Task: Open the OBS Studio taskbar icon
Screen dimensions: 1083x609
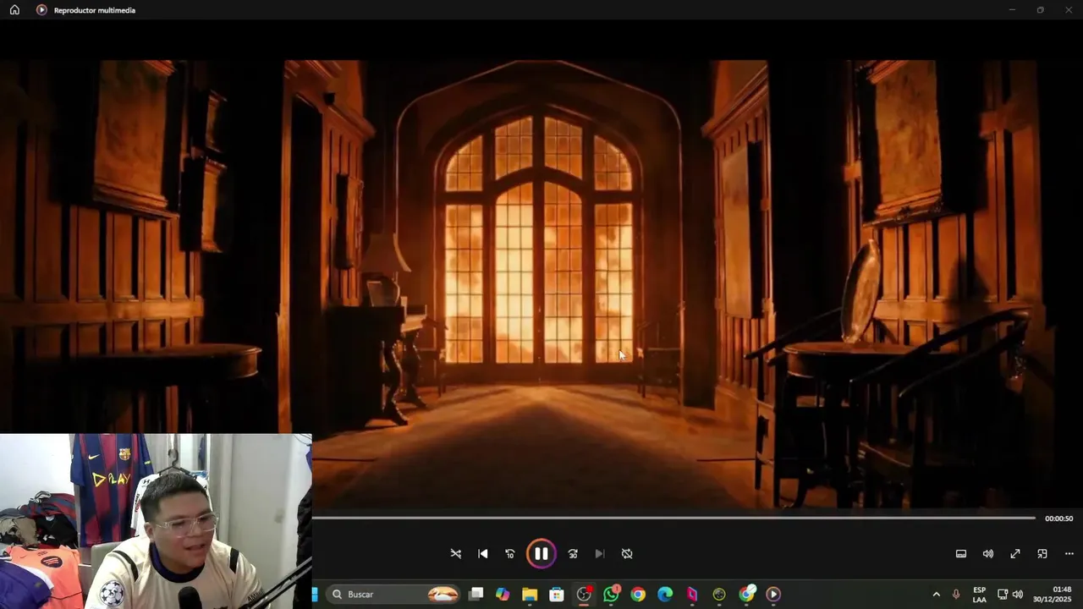Action: tap(584, 595)
